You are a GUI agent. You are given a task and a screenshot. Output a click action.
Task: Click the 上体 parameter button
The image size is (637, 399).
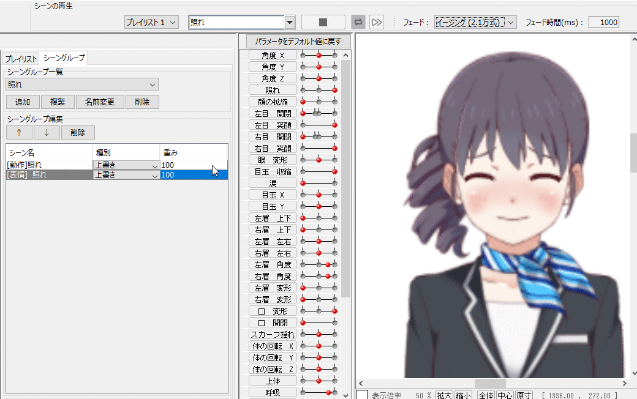point(273,381)
